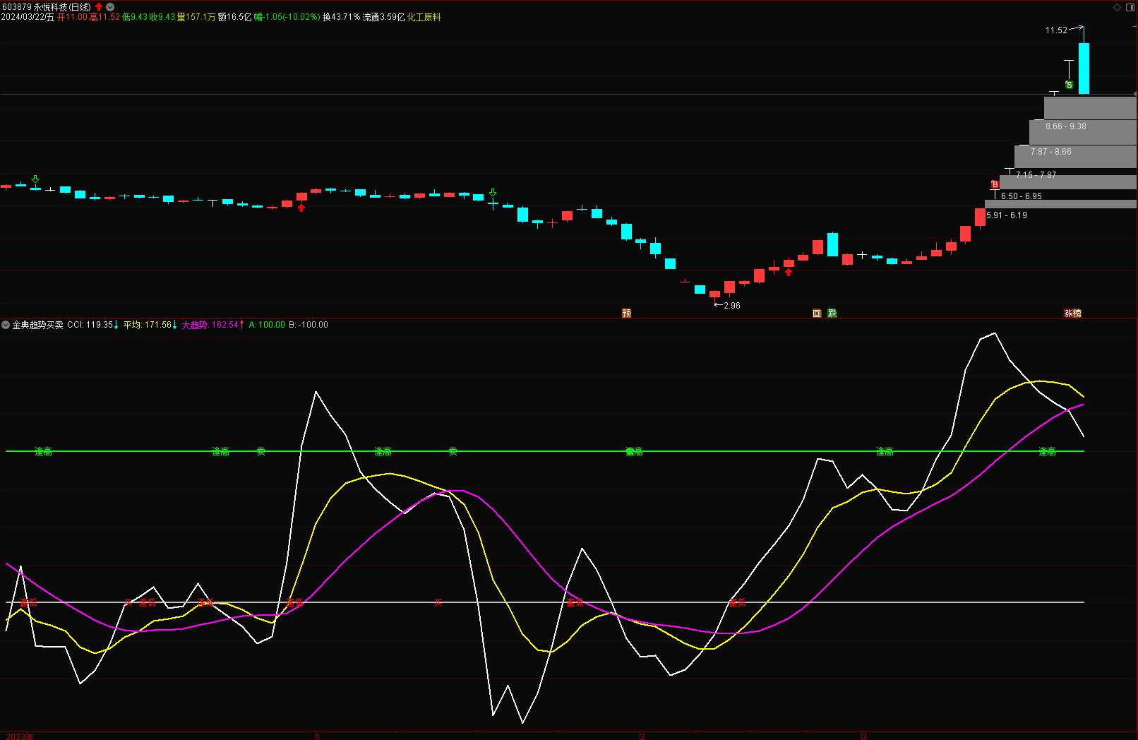Click the latest cyan candlestick bar
The image size is (1138, 740).
coord(1084,68)
